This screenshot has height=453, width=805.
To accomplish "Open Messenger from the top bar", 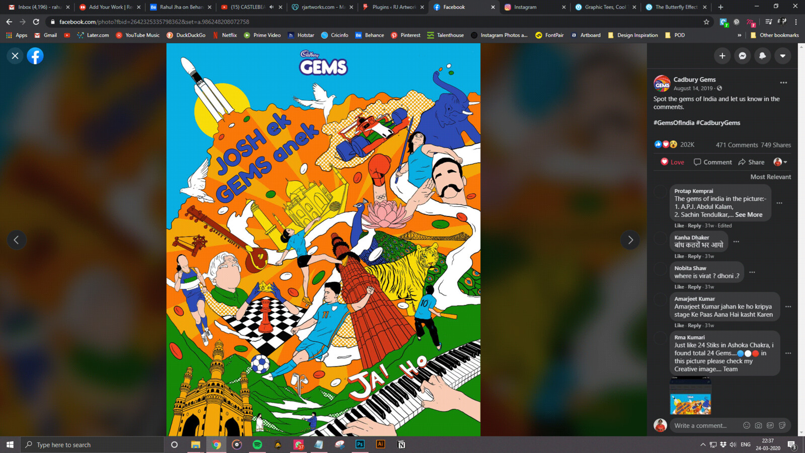I will point(742,56).
